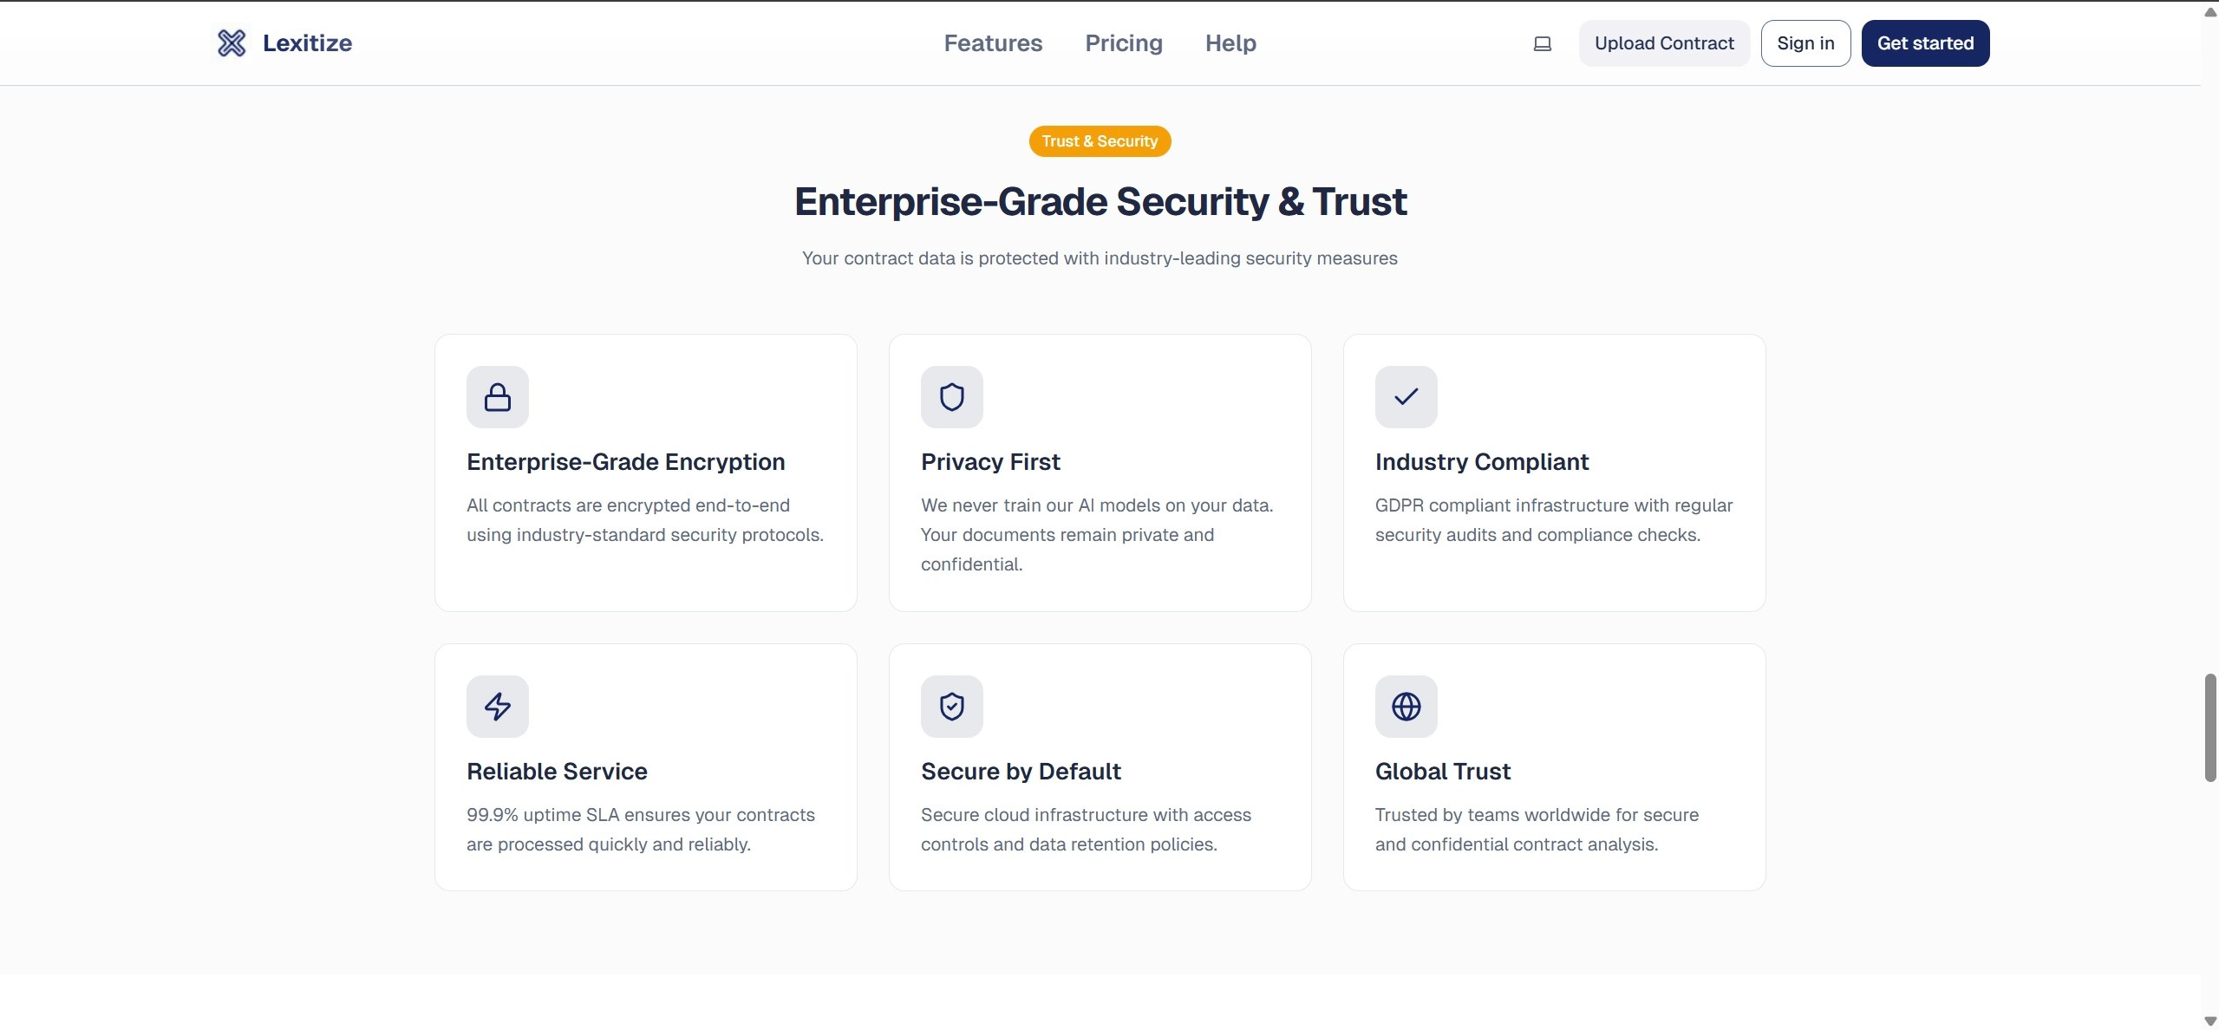
Task: Click the Trust & Security badge
Action: pyautogui.click(x=1099, y=140)
